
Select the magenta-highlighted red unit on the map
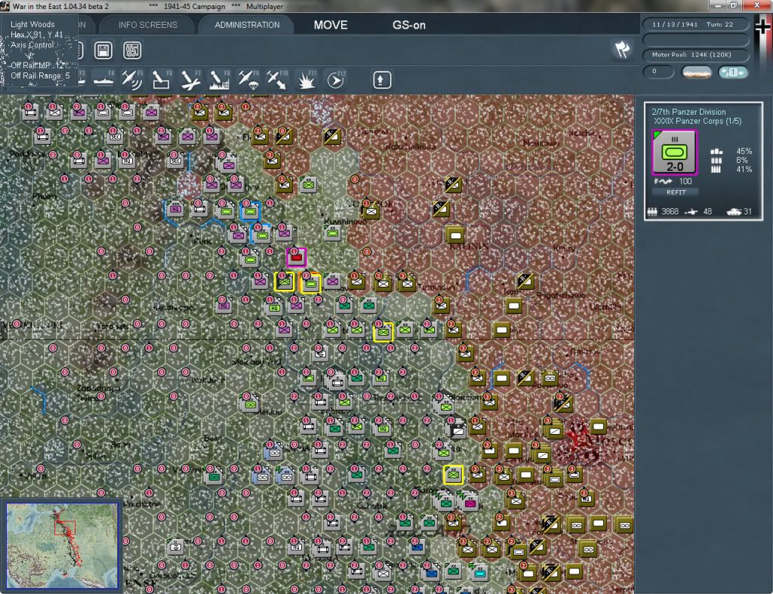[x=296, y=257]
